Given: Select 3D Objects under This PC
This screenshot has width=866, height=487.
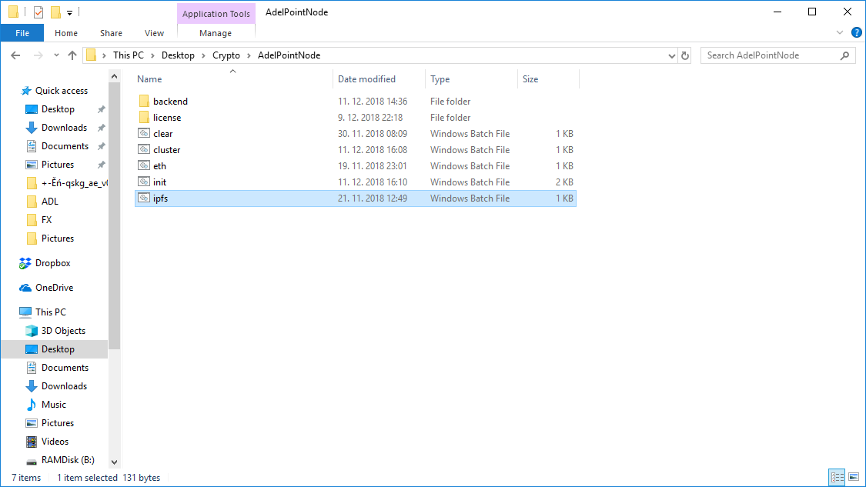Looking at the screenshot, I should tap(63, 331).
